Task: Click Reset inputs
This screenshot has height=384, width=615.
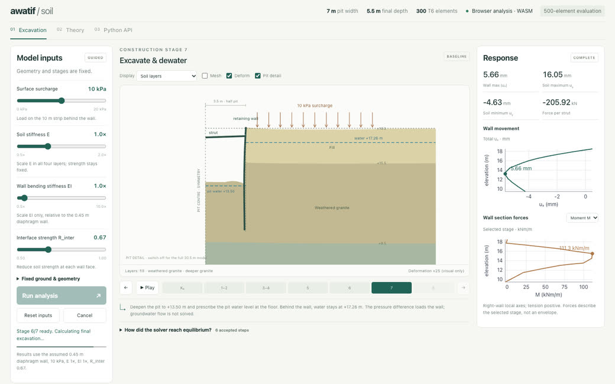Action: (38, 315)
